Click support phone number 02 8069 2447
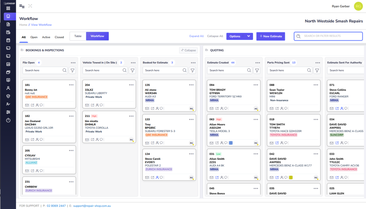The height and width of the screenshot is (209, 366). pos(56,206)
